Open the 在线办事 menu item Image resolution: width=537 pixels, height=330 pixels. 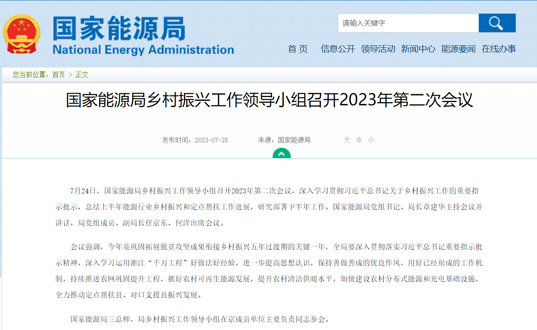point(499,49)
